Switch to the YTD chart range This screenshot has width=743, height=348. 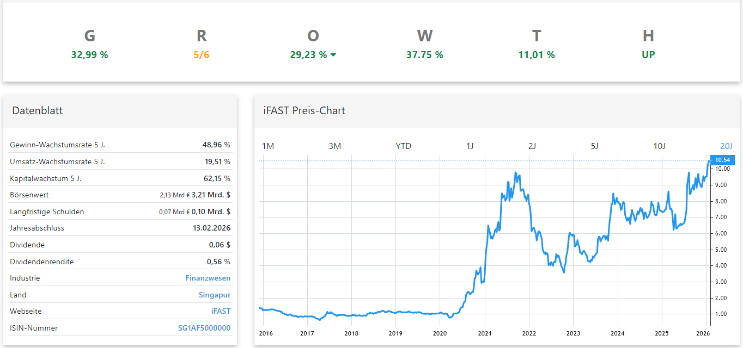(x=403, y=146)
